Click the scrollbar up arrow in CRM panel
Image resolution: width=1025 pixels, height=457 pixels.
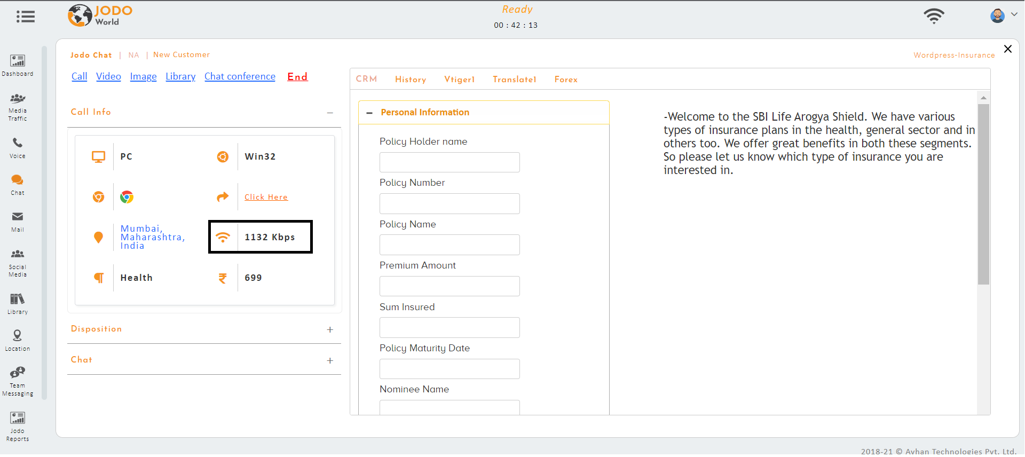[x=983, y=98]
